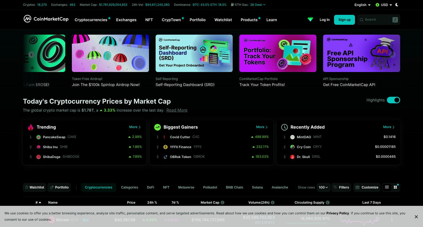Click the PancakeSwap coin icon

[39, 137]
